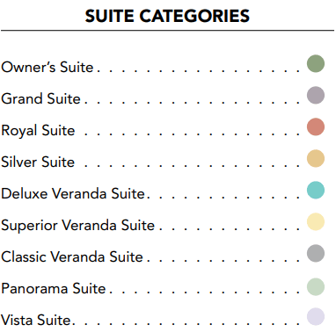Select the Classic Veranda Suite gray dot
336x332 pixels.
pos(316,253)
